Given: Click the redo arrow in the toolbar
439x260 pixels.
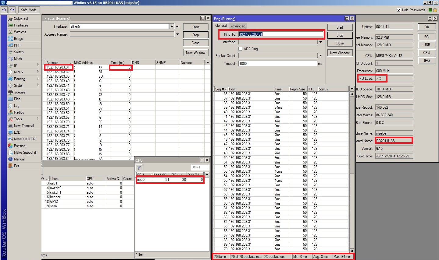Looking at the screenshot, I should point(12,10).
